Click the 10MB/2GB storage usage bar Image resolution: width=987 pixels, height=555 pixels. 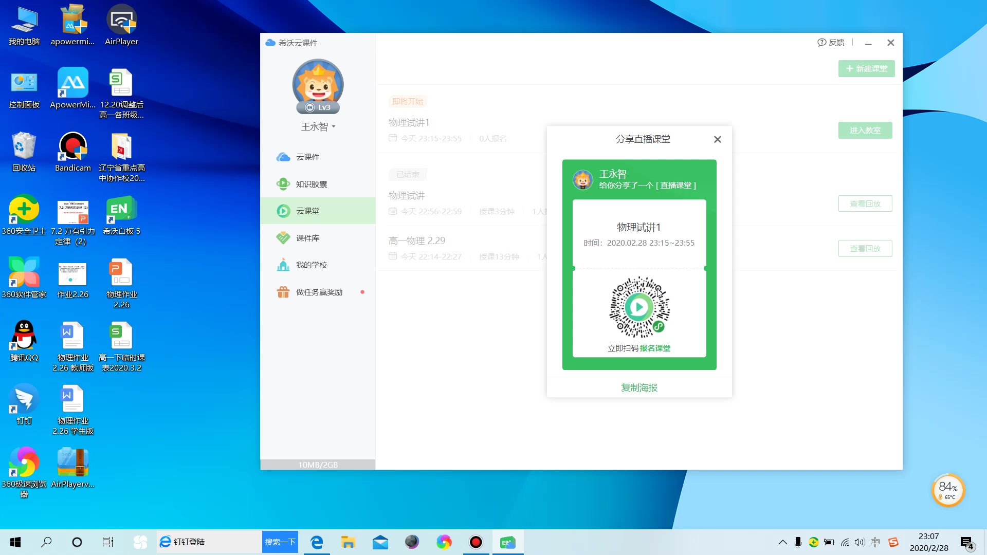[x=318, y=465]
